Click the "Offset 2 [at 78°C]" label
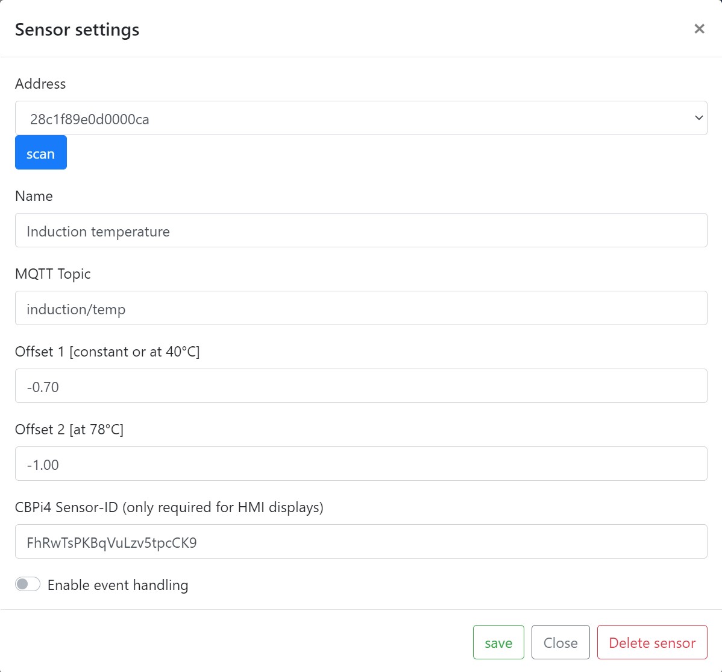Screen dimensions: 722x672 pos(69,430)
